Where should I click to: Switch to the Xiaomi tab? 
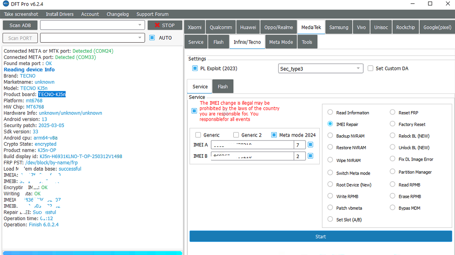coord(195,27)
